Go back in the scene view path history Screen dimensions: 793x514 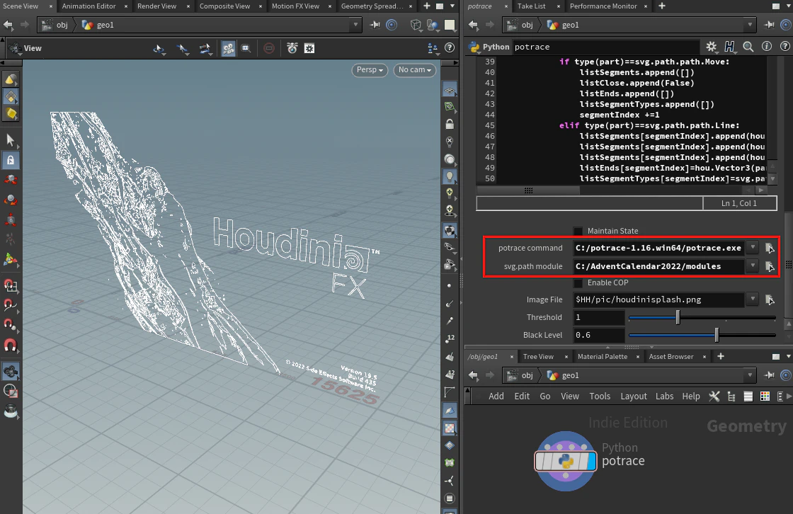pos(8,25)
